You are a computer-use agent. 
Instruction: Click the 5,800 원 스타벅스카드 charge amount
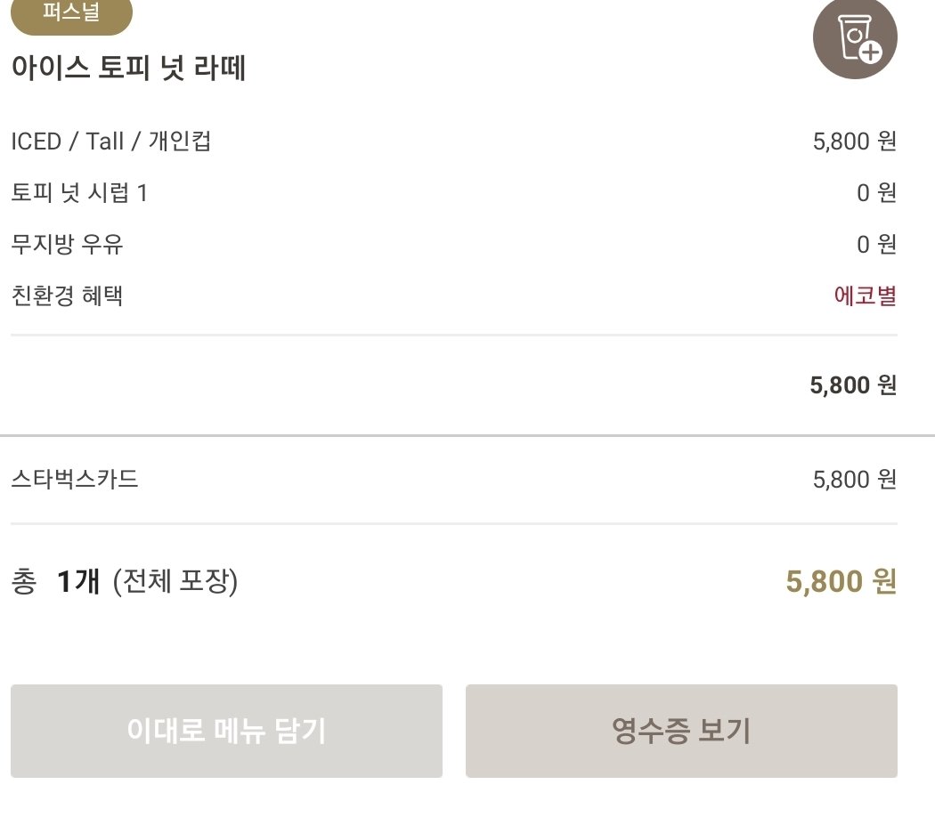855,480
